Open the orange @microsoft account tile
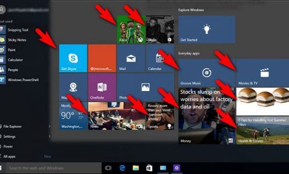Screen dimensions: 289x174 pos(102,58)
